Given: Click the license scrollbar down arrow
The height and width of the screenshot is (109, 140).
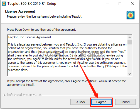Looking at the screenshot, I should point(129,74).
